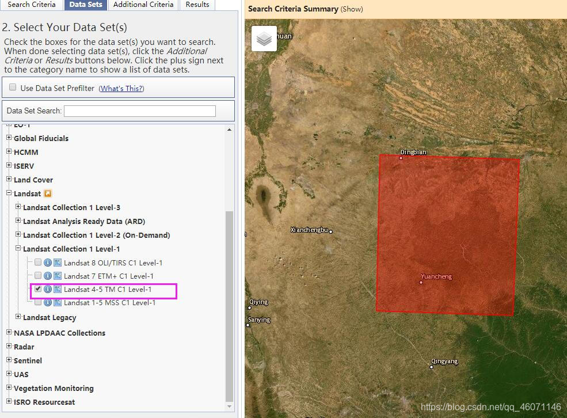Click info icon for Landsat 7 ETM+
Viewport: 567px width, 418px height.
(x=48, y=276)
